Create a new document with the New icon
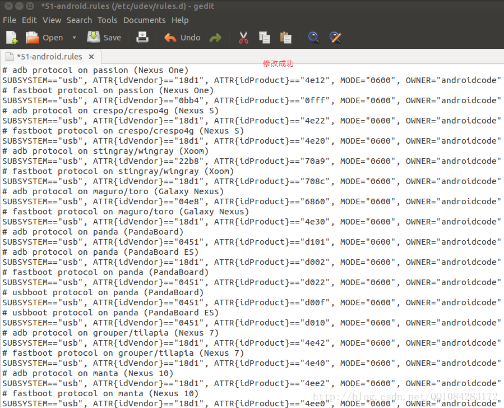This screenshot has width=504, height=408. pos(12,38)
